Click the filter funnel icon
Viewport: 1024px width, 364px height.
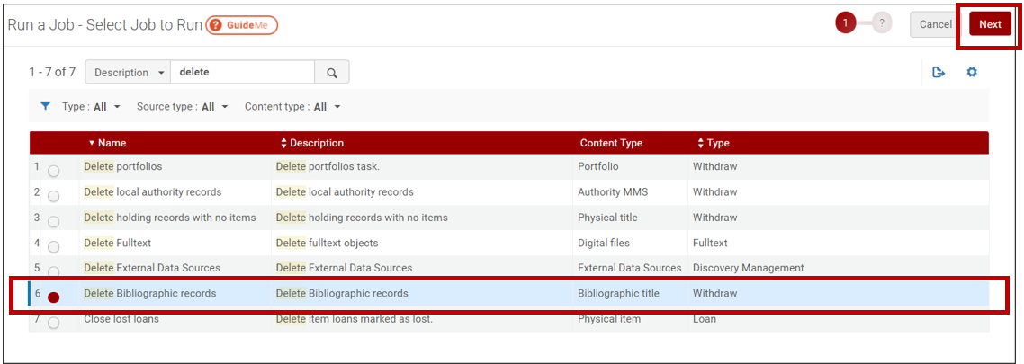point(45,106)
